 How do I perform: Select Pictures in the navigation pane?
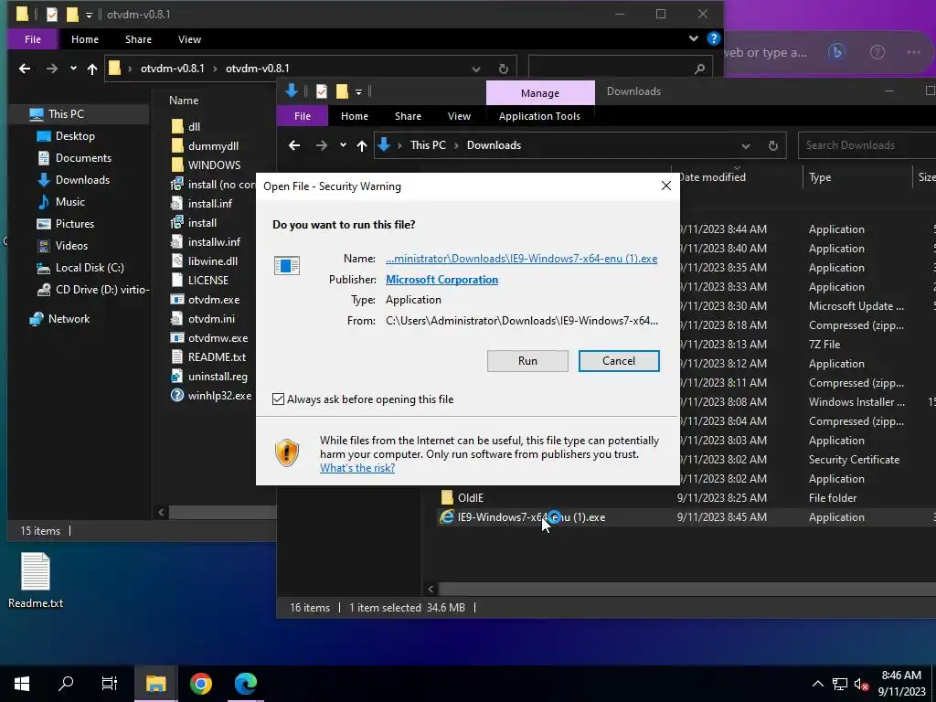tap(75, 224)
